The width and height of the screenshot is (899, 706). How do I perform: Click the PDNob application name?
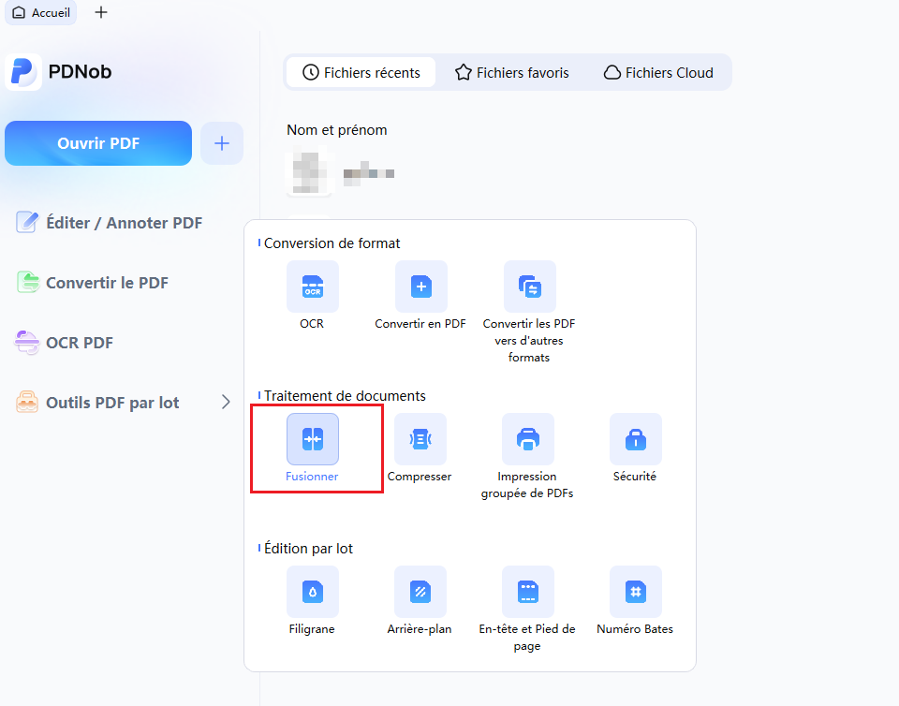tap(80, 72)
